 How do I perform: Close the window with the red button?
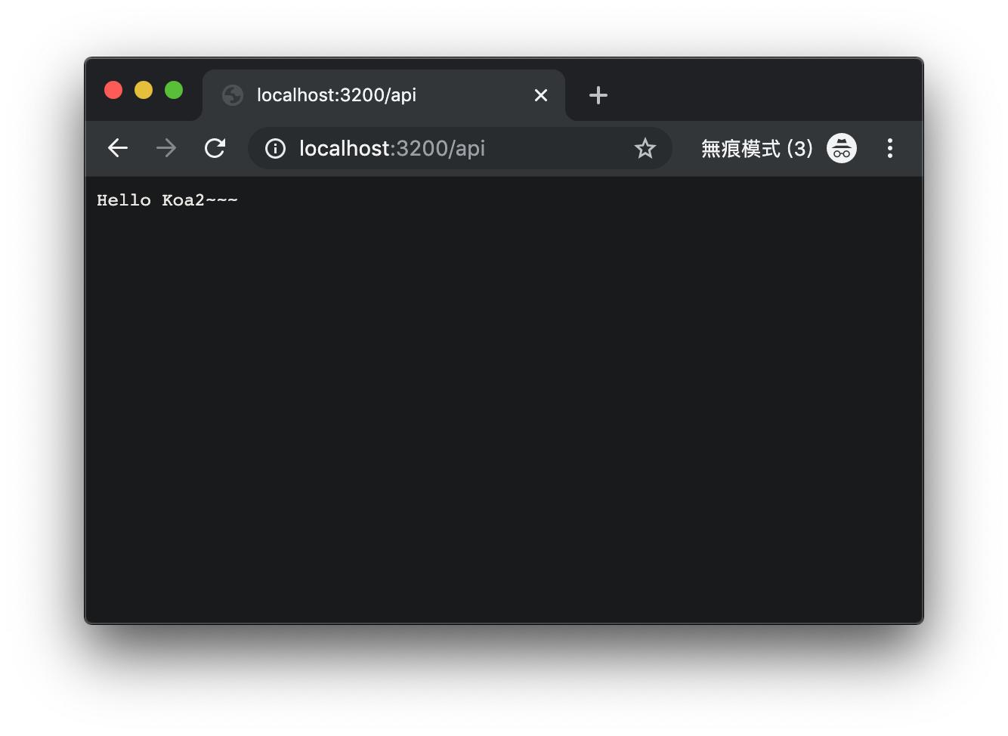tap(113, 90)
